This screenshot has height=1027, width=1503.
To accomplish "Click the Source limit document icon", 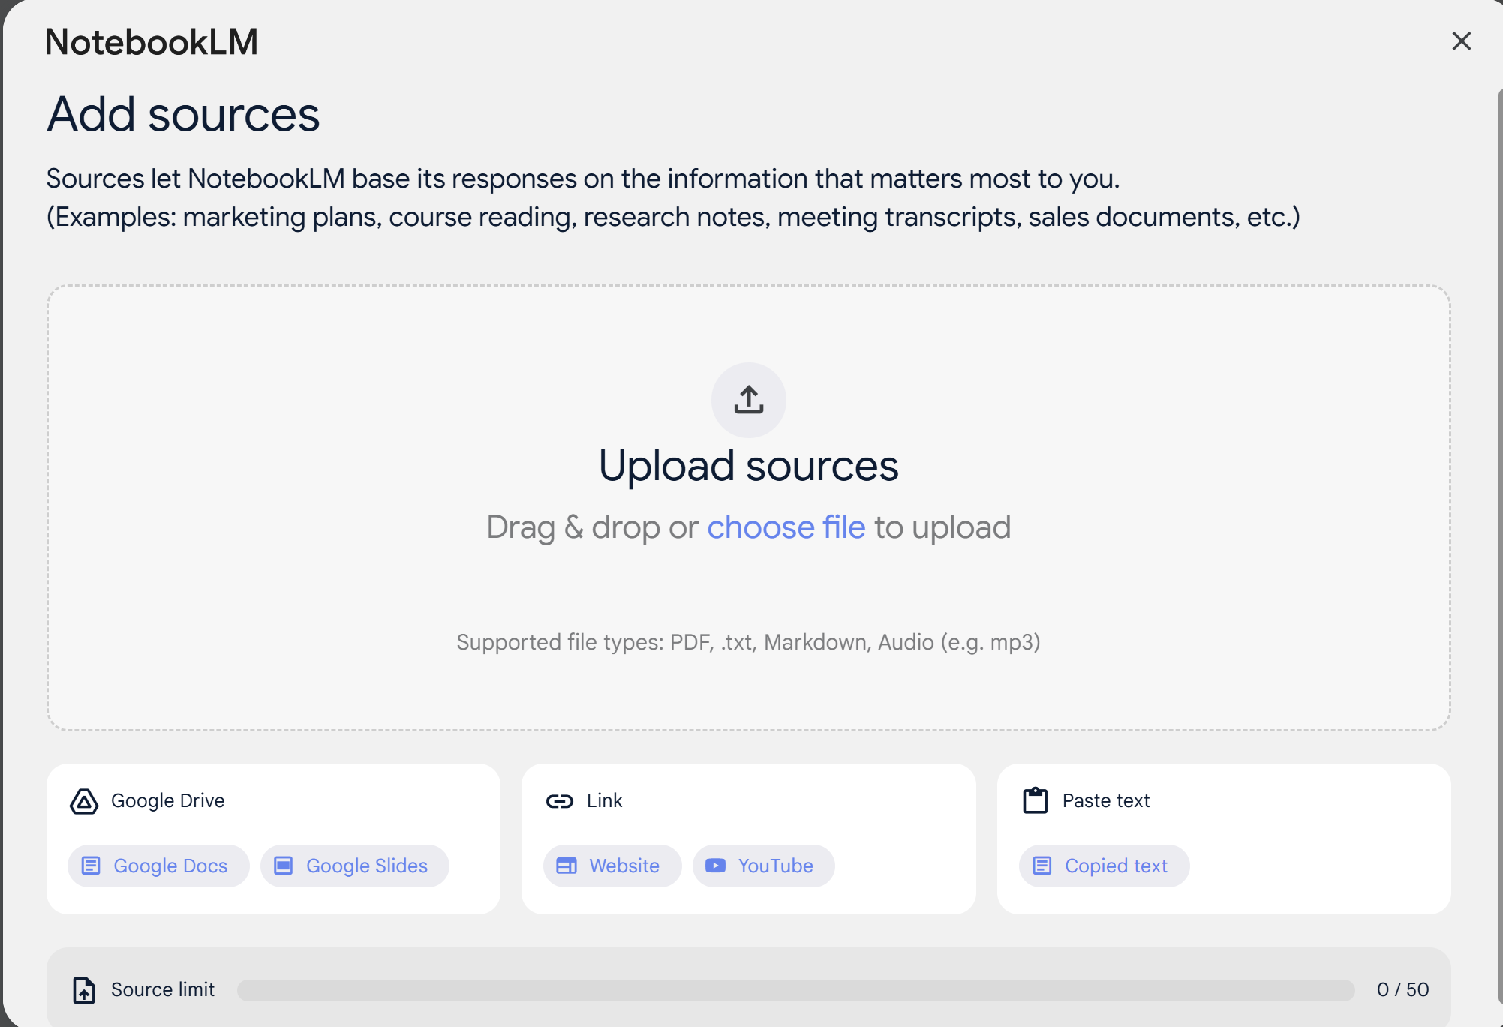I will click(x=84, y=989).
